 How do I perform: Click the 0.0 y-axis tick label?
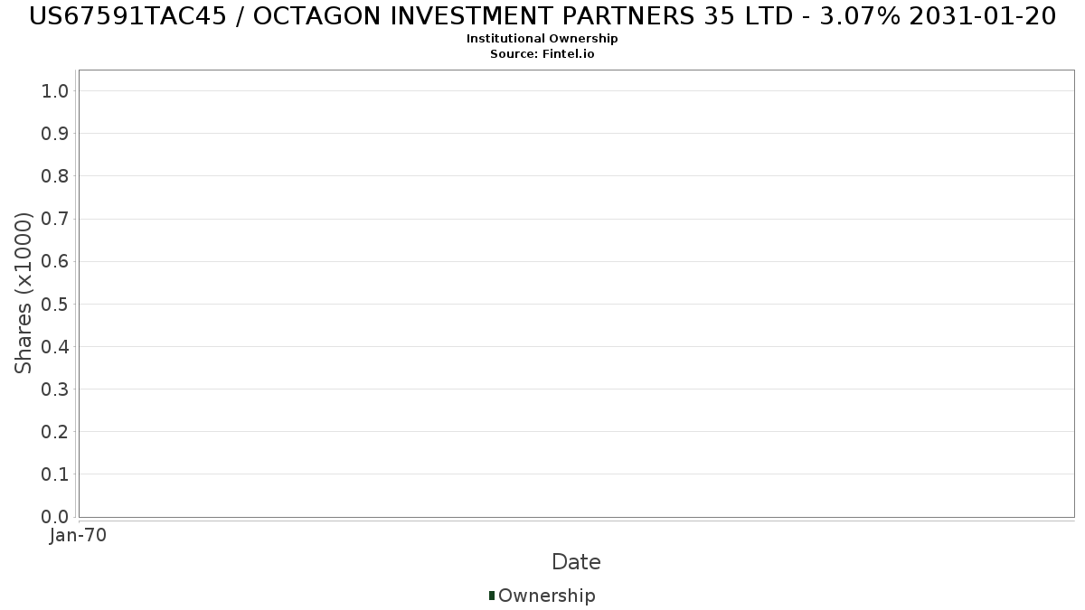55,516
